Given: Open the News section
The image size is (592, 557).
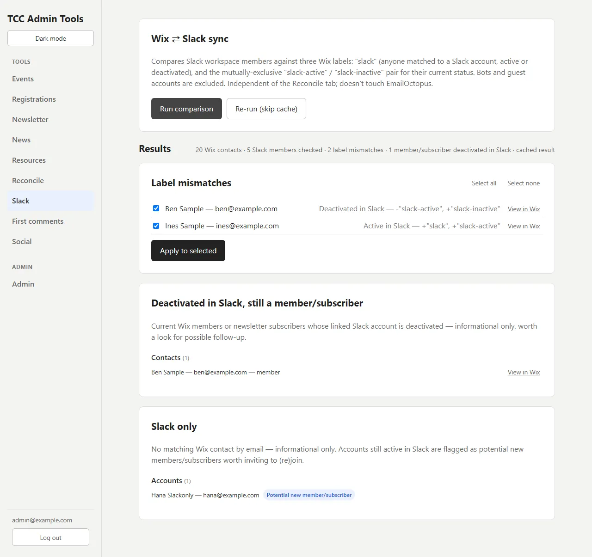Looking at the screenshot, I should (x=50, y=140).
